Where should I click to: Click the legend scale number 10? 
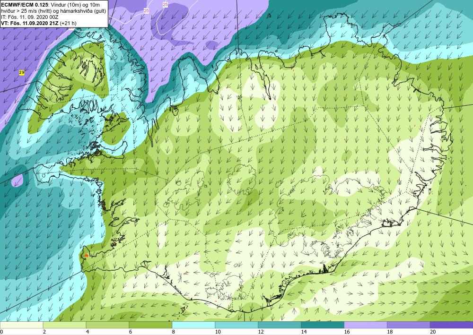point(218,332)
